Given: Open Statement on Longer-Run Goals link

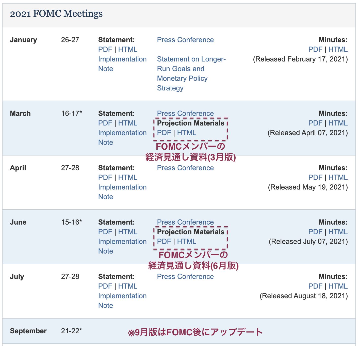Looking at the screenshot, I should pyautogui.click(x=191, y=74).
